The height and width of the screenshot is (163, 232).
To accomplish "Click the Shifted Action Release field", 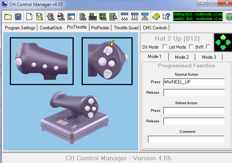I will pyautogui.click(x=194, y=121).
